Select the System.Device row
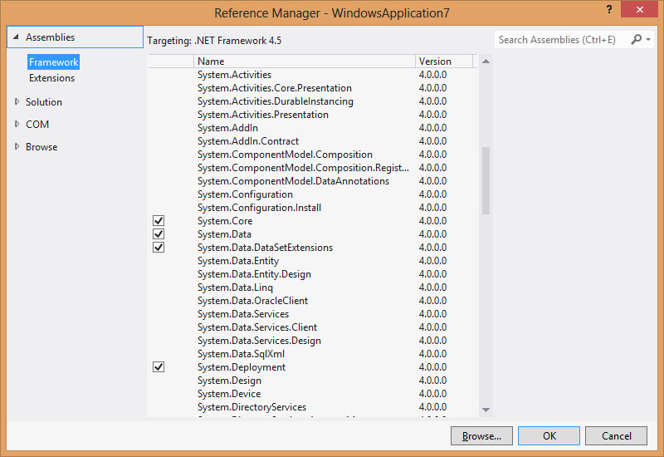 pyautogui.click(x=313, y=394)
